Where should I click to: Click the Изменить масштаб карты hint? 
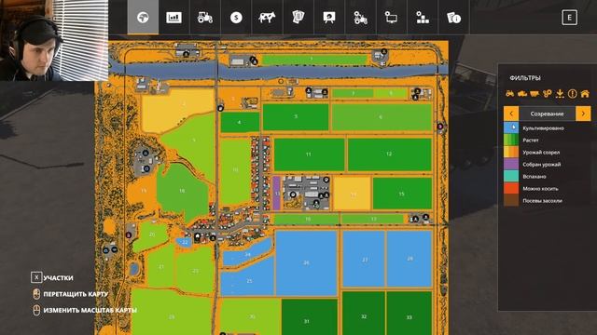[85, 310]
